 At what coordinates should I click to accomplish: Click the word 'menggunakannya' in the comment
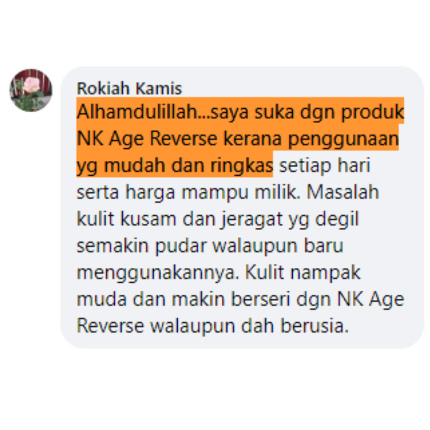156,273
